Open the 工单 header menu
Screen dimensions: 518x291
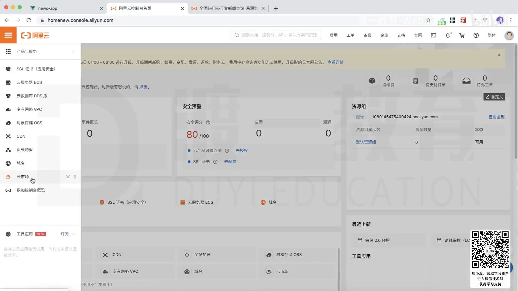click(x=350, y=35)
